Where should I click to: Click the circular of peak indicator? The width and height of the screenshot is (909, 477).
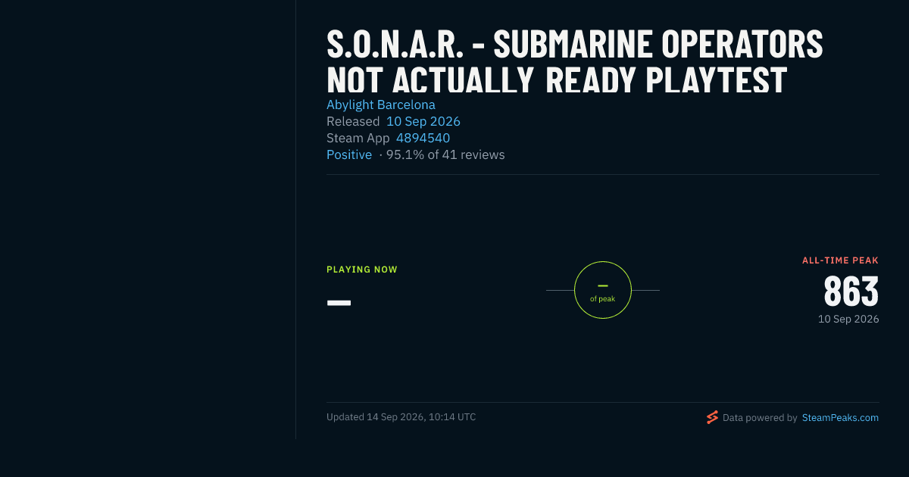(603, 290)
